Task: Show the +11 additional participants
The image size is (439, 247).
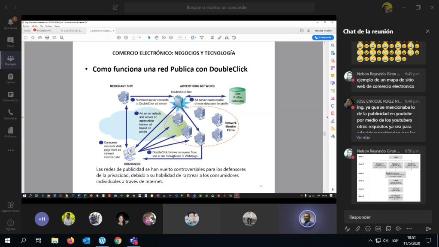Action: click(42, 219)
